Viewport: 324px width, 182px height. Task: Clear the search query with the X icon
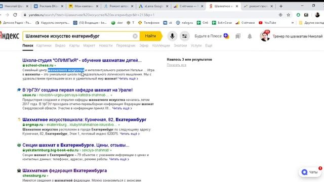(135, 36)
